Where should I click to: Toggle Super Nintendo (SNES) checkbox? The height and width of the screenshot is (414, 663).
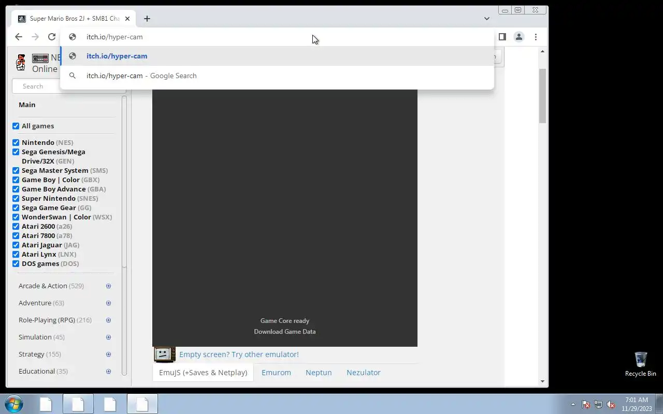pyautogui.click(x=16, y=198)
